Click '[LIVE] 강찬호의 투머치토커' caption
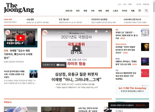Viewport: 155px width, 112px height. 14,62
